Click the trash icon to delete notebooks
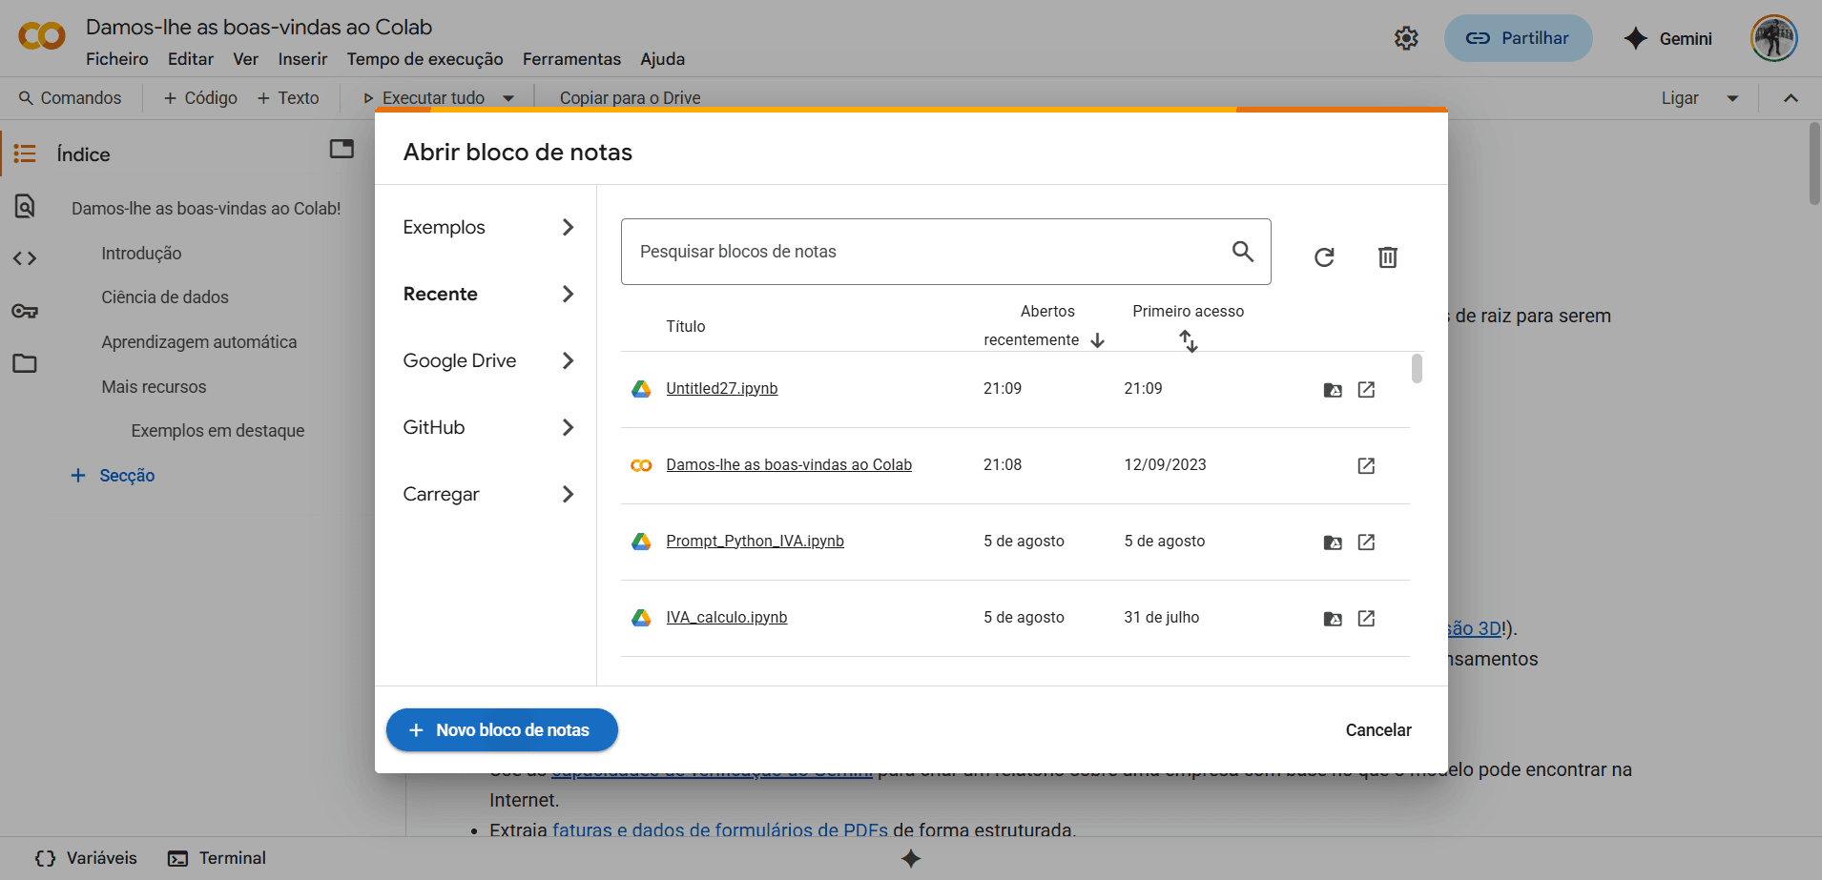The height and width of the screenshot is (880, 1822). tap(1388, 257)
